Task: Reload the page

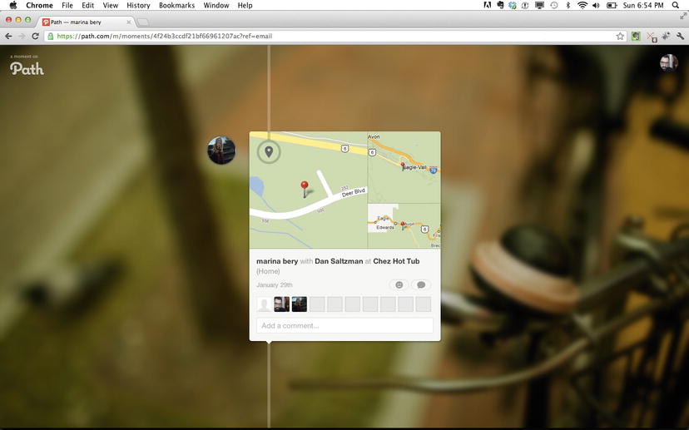Action: coord(36,36)
